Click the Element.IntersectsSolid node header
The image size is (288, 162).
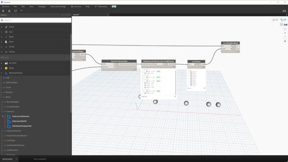119,61
